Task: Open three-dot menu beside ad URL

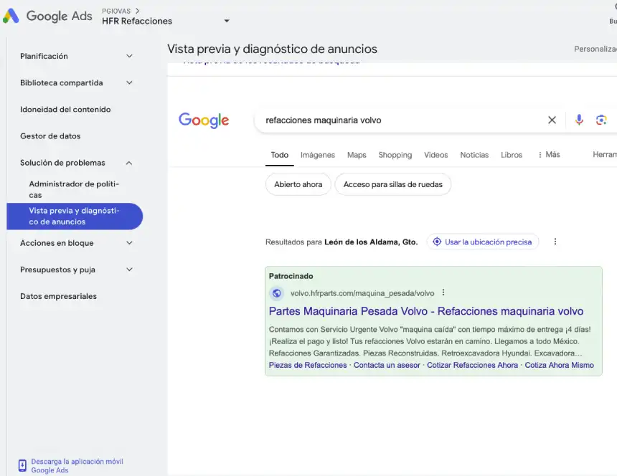Action: pos(443,292)
